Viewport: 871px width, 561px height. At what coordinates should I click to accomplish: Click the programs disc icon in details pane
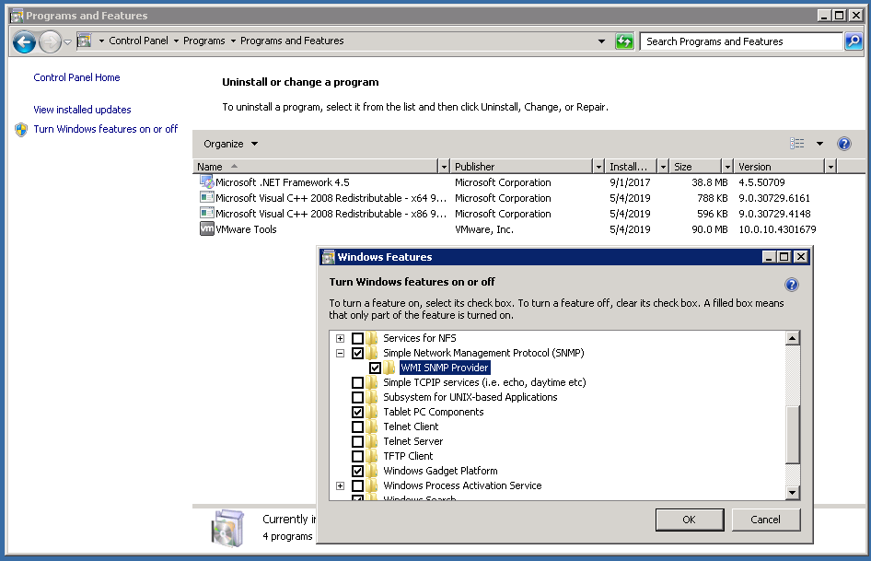point(227,528)
